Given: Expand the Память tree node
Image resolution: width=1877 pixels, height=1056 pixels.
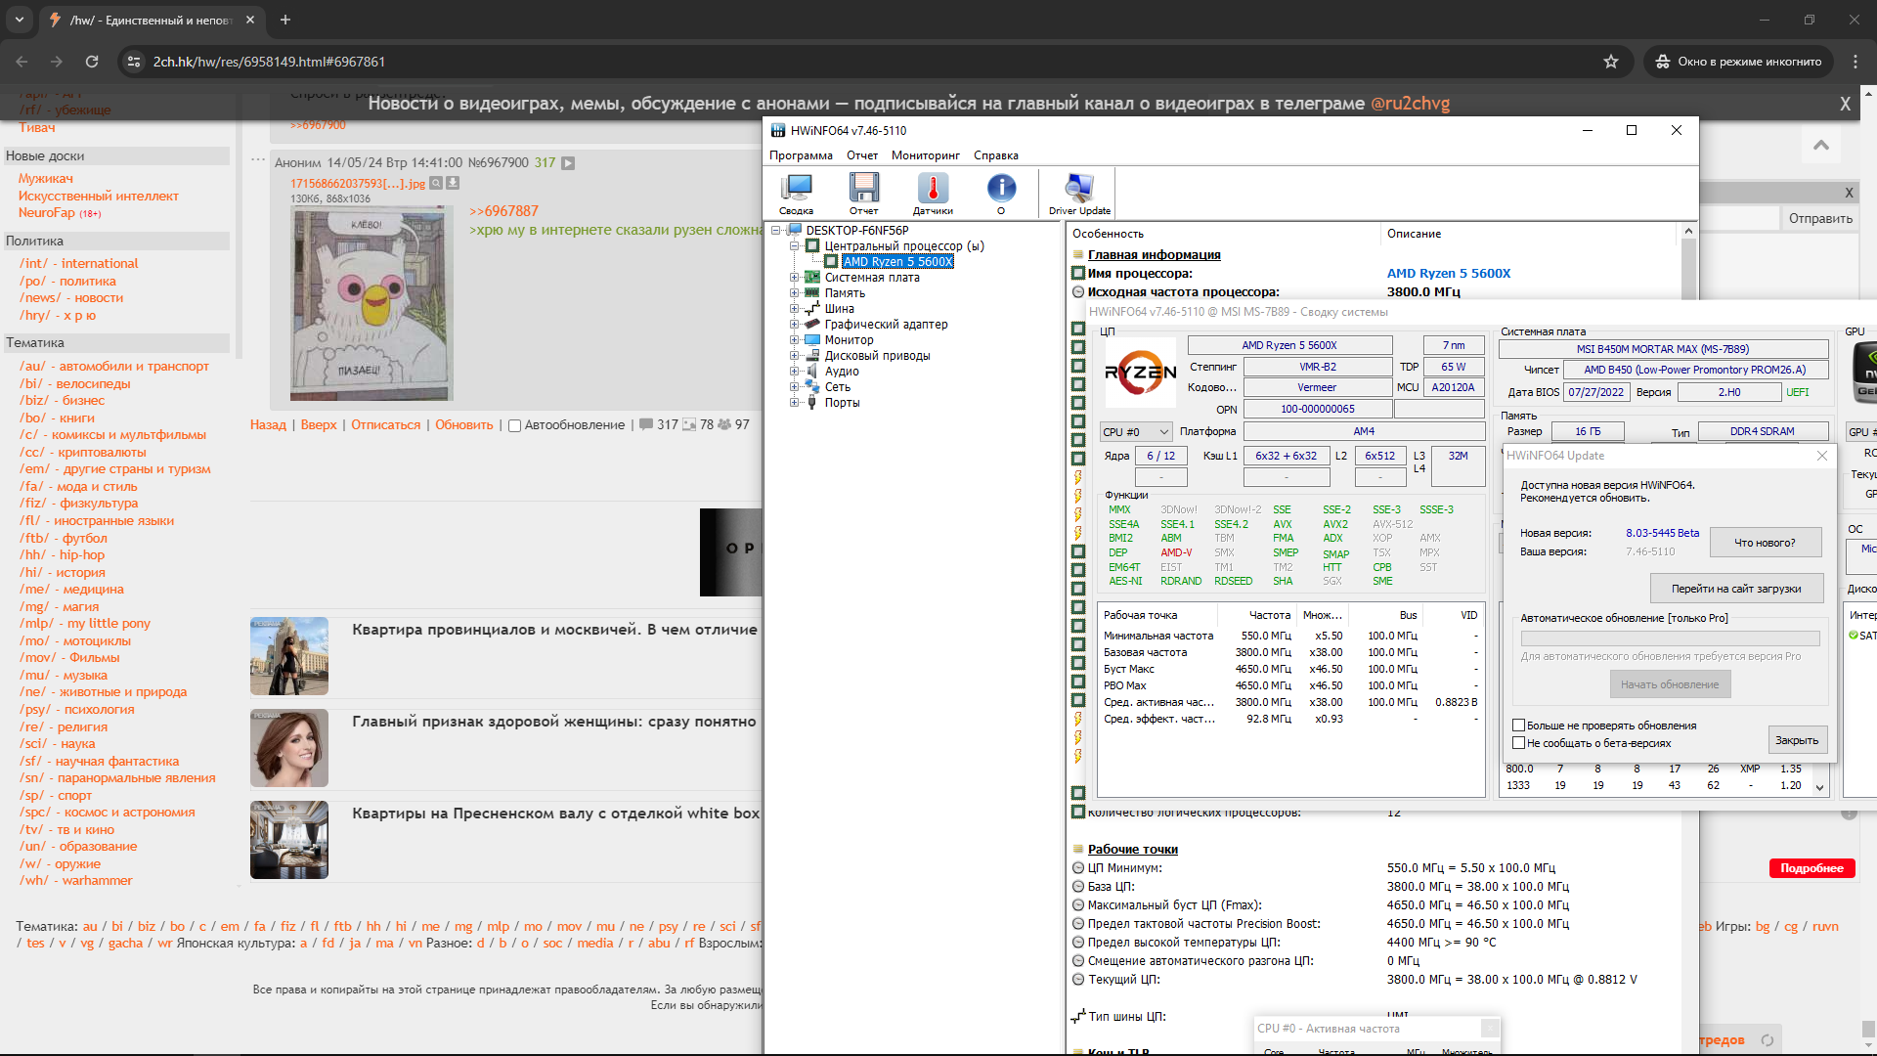Looking at the screenshot, I should point(795,293).
